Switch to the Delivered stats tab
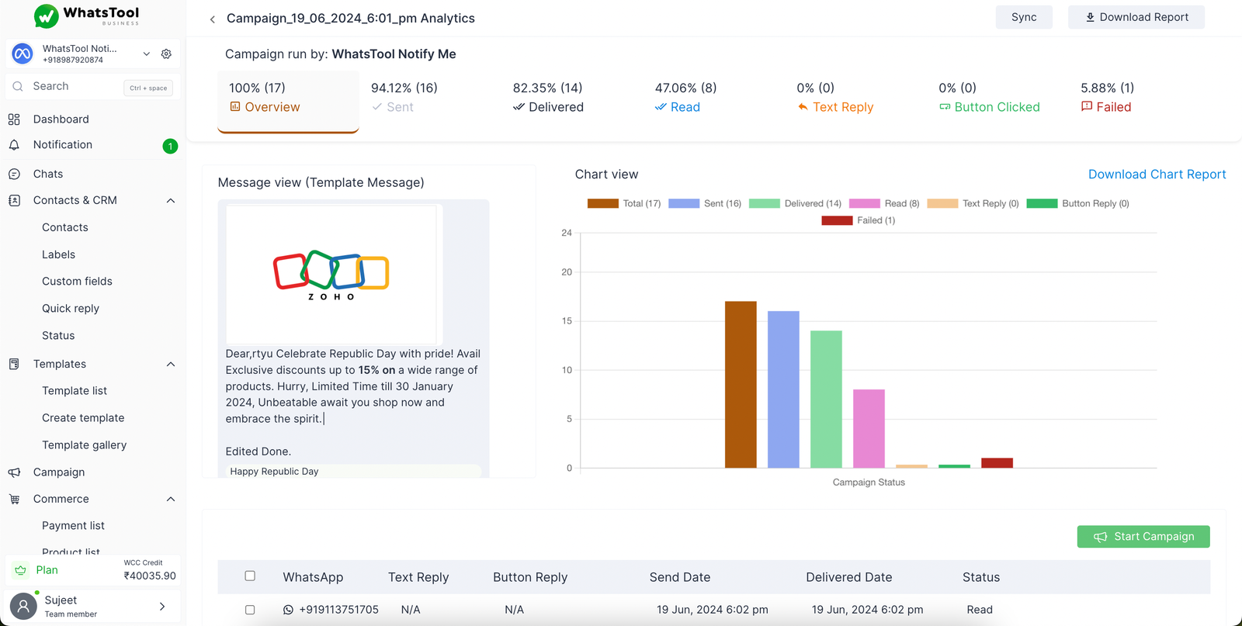This screenshot has width=1242, height=626. 548,98
